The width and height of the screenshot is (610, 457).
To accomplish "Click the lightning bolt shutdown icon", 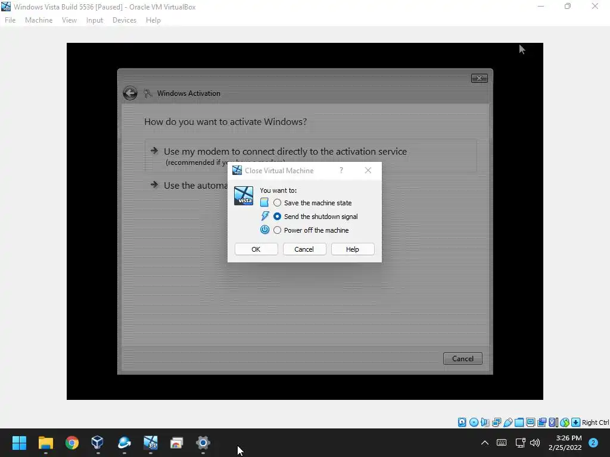I will click(x=265, y=216).
